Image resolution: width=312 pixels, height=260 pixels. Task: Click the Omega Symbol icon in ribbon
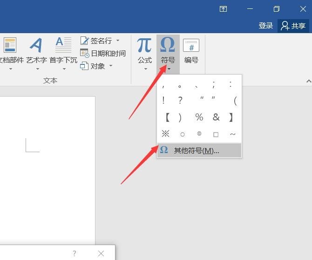click(x=168, y=46)
